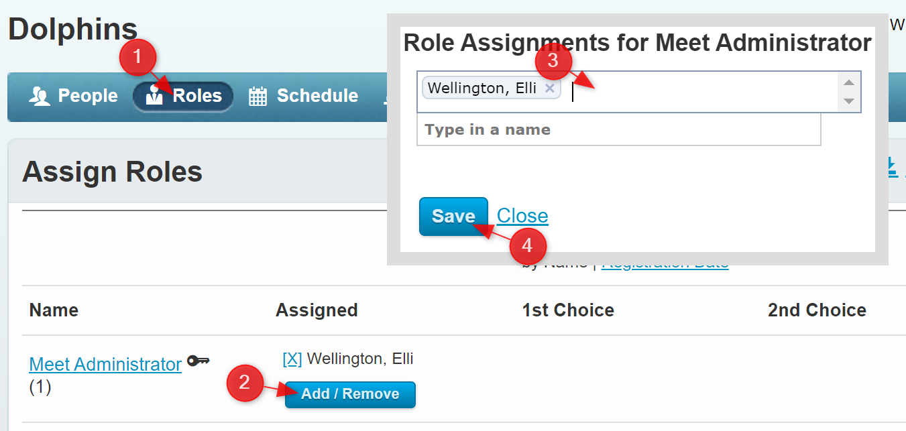The image size is (906, 431).
Task: Click the up arrow in the name selector
Action: coord(849,82)
